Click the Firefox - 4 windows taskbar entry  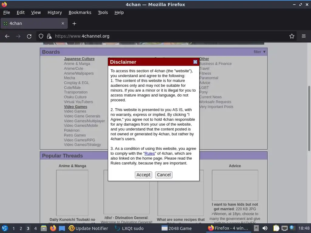(x=228, y=228)
